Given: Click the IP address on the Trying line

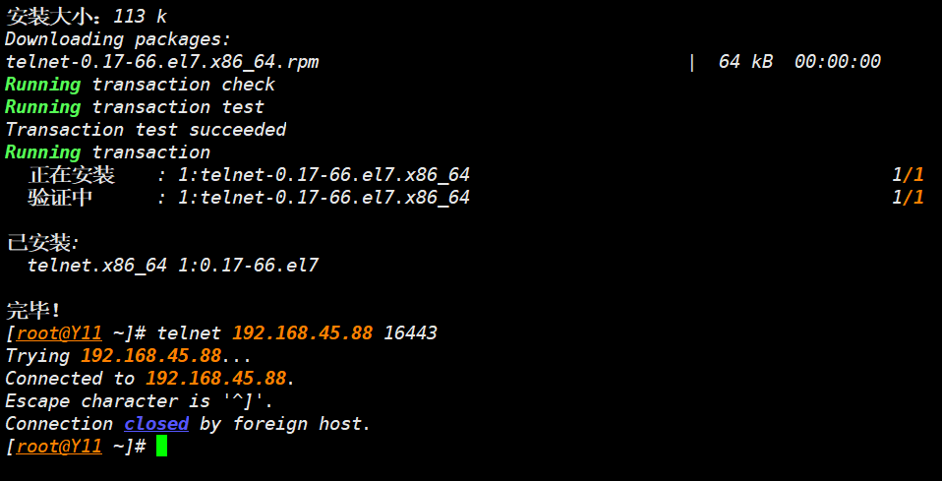Looking at the screenshot, I should (x=150, y=356).
